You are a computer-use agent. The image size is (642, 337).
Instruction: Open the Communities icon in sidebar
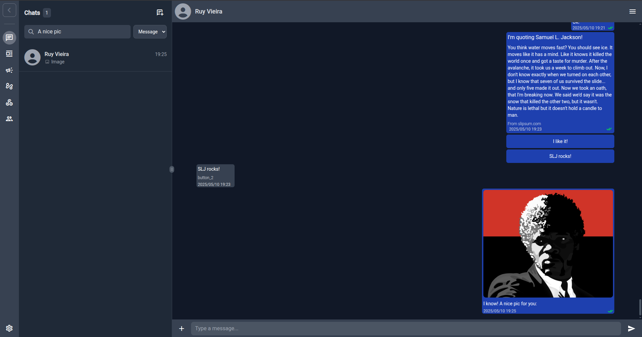[9, 102]
